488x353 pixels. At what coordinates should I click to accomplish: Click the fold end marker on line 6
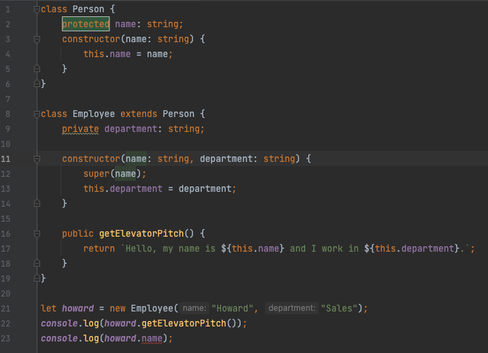[x=37, y=84]
